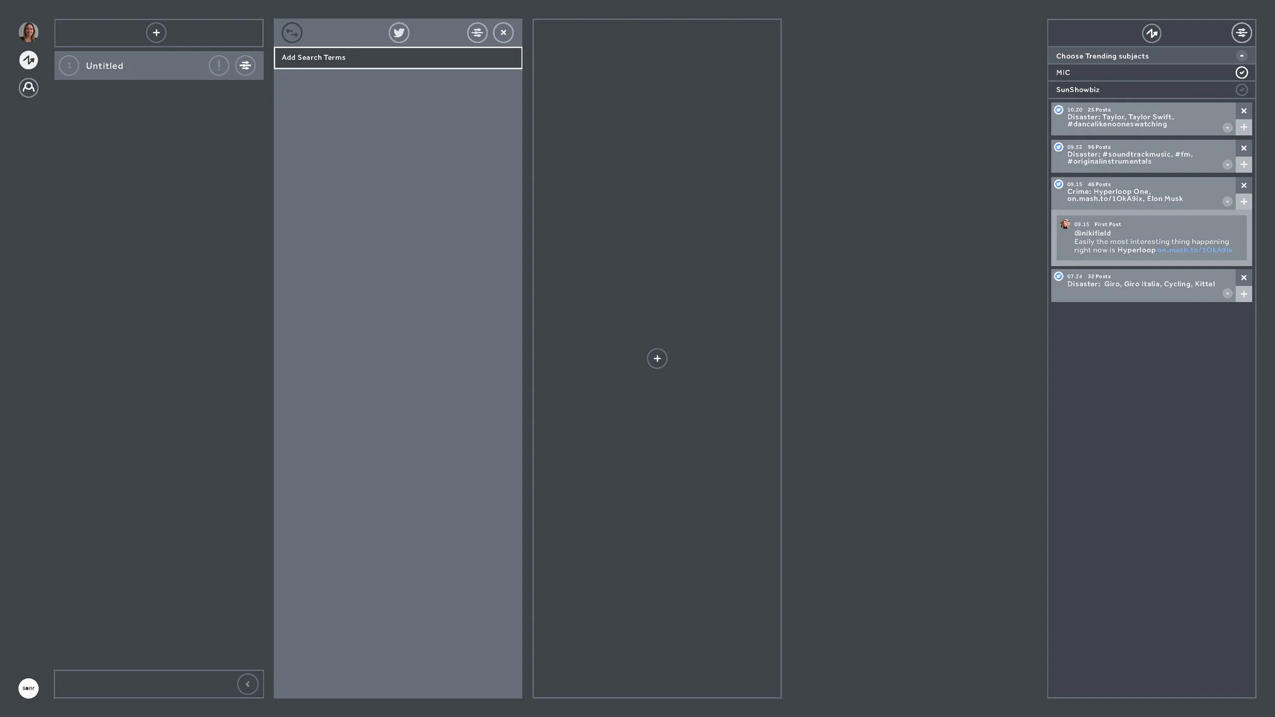Add the Giro Italia trend with plus
The width and height of the screenshot is (1275, 717).
1243,294
